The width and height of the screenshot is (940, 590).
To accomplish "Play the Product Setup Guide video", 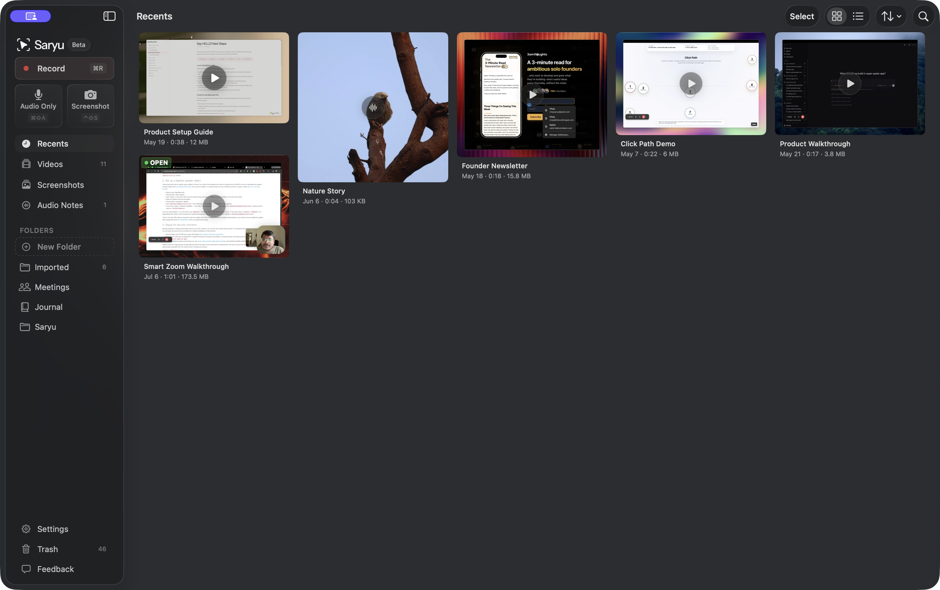I will (x=214, y=78).
